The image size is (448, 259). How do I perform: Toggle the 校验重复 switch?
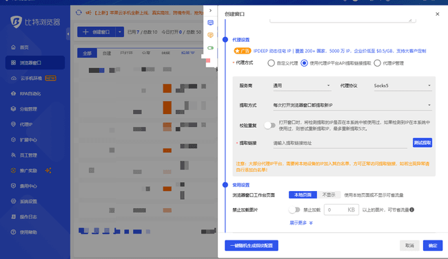coord(269,125)
